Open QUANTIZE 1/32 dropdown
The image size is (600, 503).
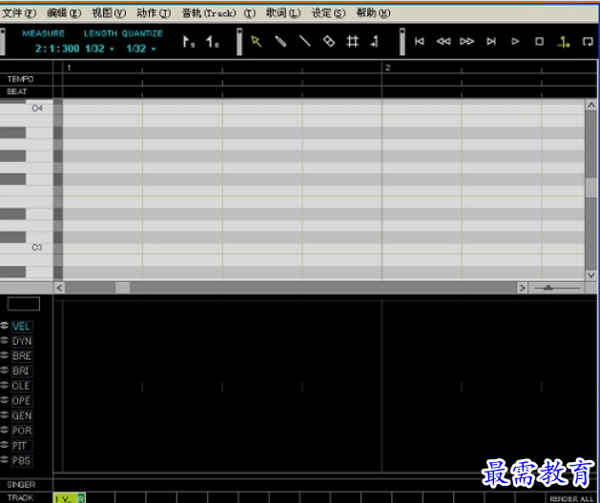tap(141, 49)
